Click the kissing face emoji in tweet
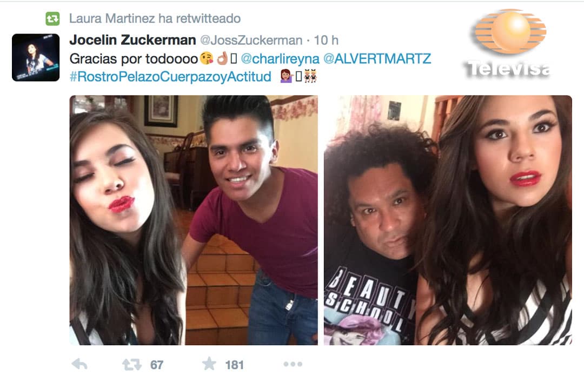 click(x=207, y=58)
